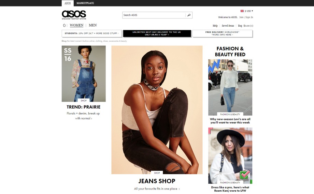
Task: Open the Trend: Prairie dungarees thumbnail
Action: (x=84, y=74)
